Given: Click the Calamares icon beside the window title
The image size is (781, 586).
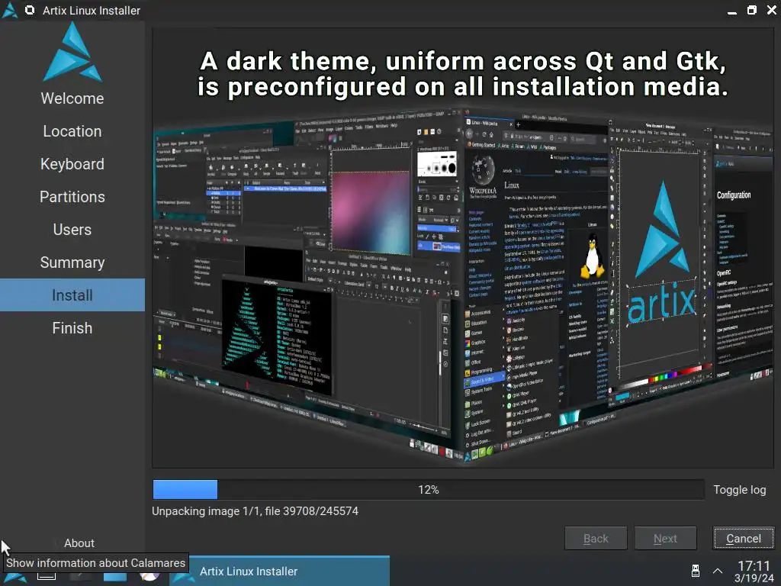Looking at the screenshot, I should click(30, 10).
